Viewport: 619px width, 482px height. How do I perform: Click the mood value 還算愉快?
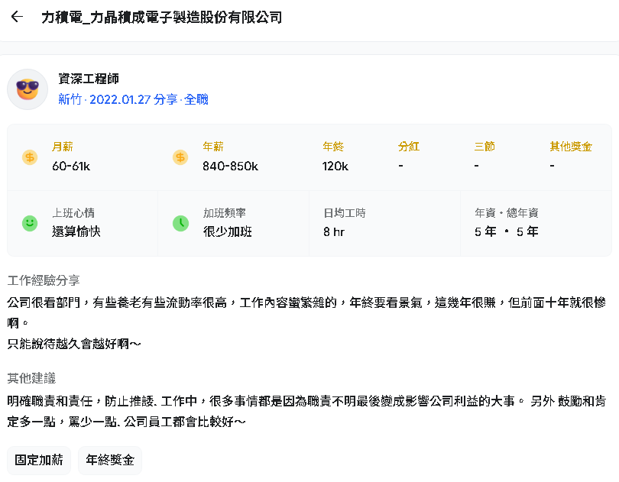tap(76, 231)
